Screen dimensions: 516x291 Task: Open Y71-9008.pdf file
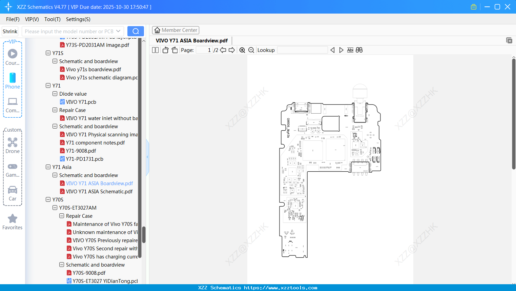click(x=78, y=151)
